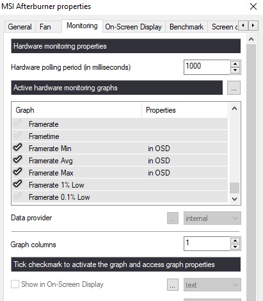263x301 pixels.
Task: Click 'in OSD' for Framerate Min
Action: click(x=159, y=149)
